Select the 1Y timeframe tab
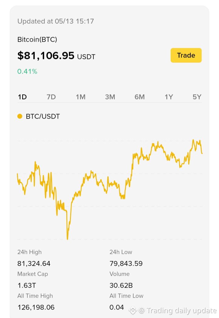This screenshot has height=318, width=219. point(169,97)
